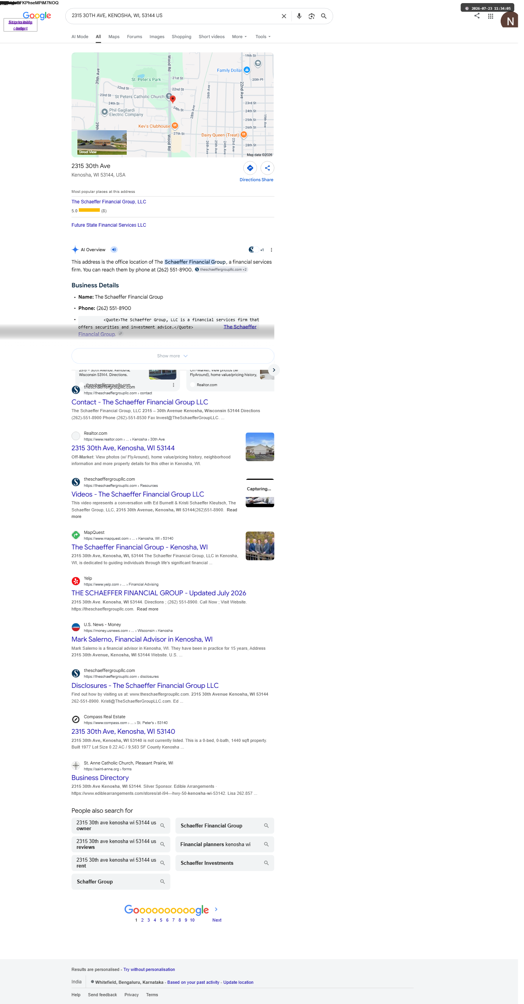Click the search icon beside Schaeffer Investments

pyautogui.click(x=266, y=863)
